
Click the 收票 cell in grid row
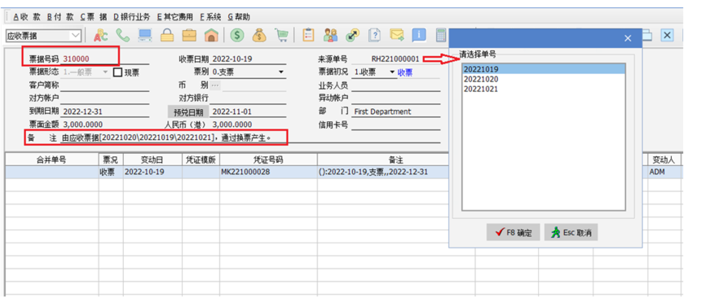point(111,172)
